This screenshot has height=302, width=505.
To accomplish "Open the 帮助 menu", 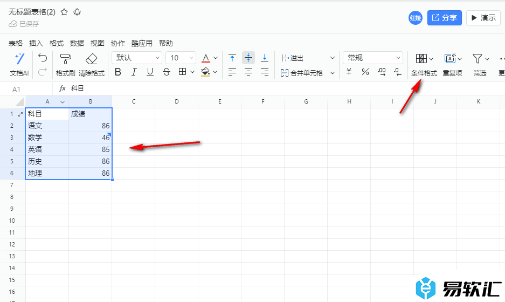I will pos(166,43).
